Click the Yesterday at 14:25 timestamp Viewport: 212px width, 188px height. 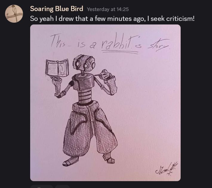coord(107,9)
